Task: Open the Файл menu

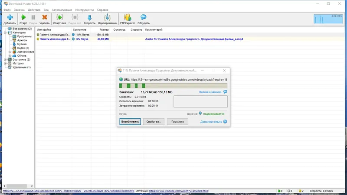Action: 7,10
